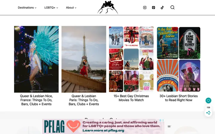This screenshot has height=134, width=215.
Task: Click the teal heart save button
Action: 208,101
